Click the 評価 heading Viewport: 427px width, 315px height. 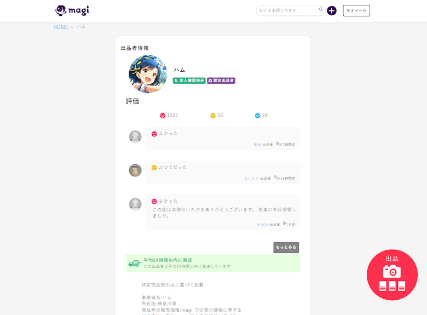coord(132,101)
